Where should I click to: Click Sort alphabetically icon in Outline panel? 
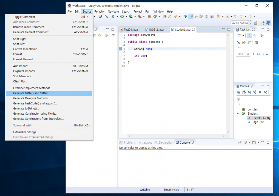pos(244,92)
